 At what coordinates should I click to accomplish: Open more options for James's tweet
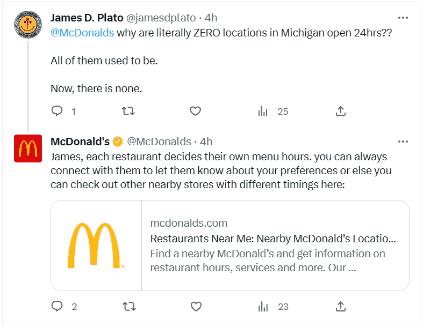click(x=403, y=18)
